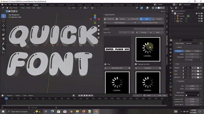204x114 pixels.
Task: Switch to the Sculpting workspace tab
Action: click(52, 5)
